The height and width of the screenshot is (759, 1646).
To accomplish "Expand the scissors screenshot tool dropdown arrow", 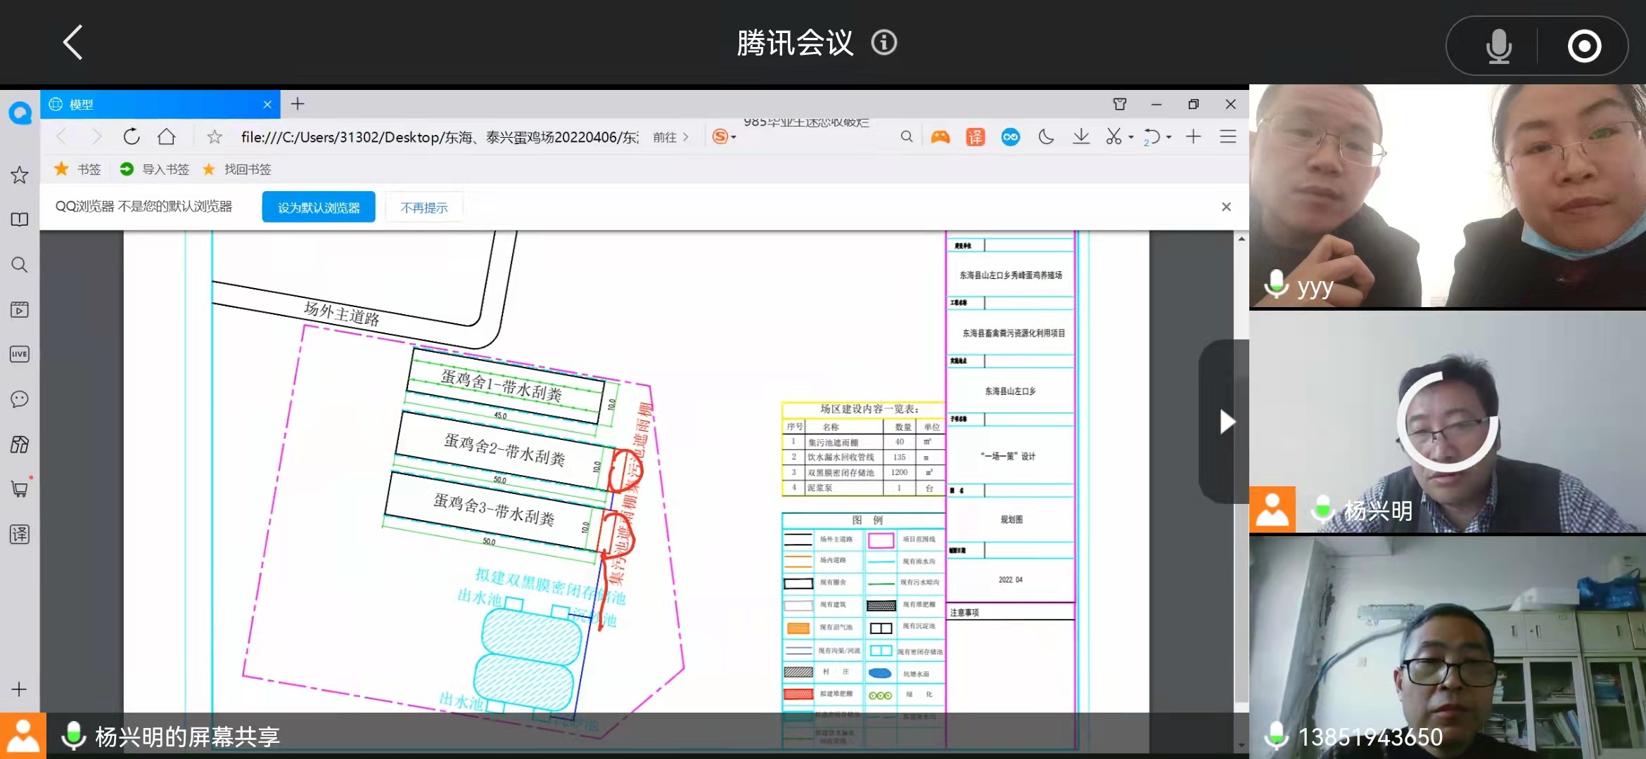I will (x=1131, y=138).
